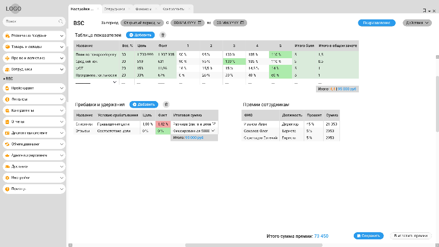Click the LOGO in the top left

13,9
